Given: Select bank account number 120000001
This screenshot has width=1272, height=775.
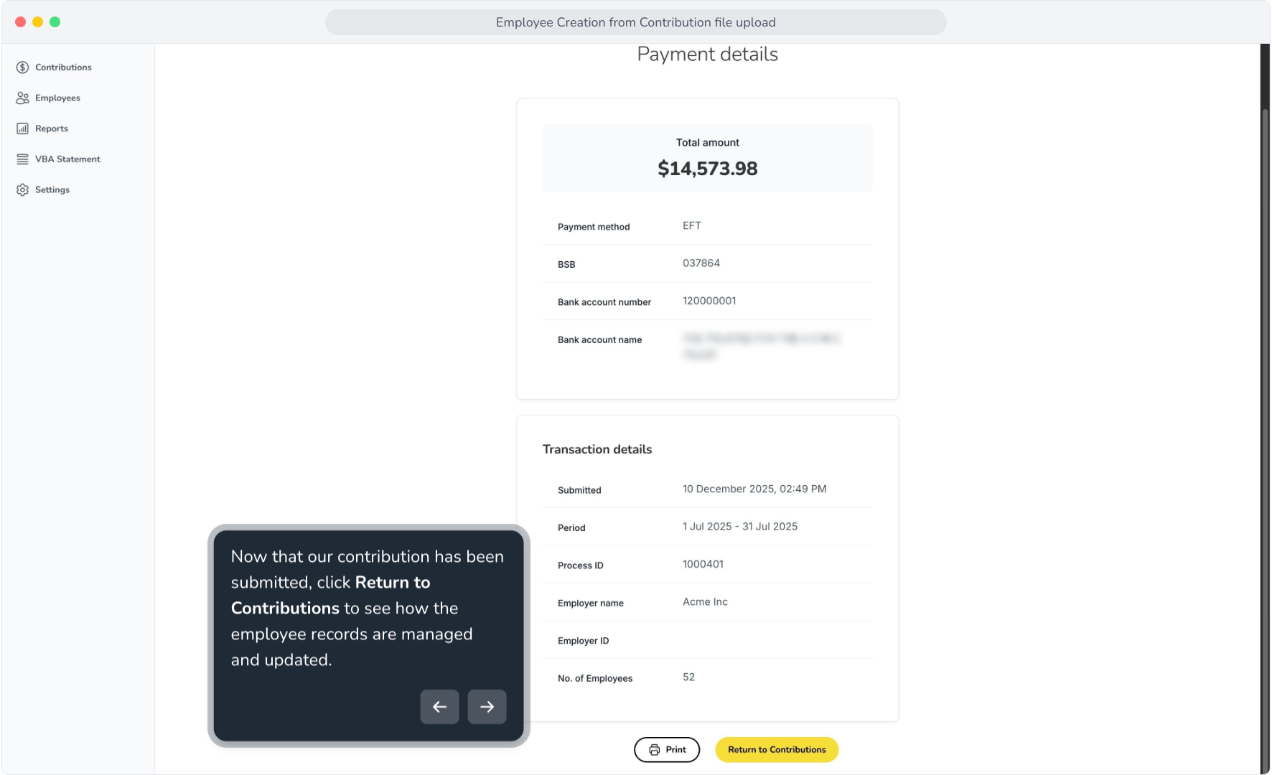Looking at the screenshot, I should pyautogui.click(x=709, y=301).
